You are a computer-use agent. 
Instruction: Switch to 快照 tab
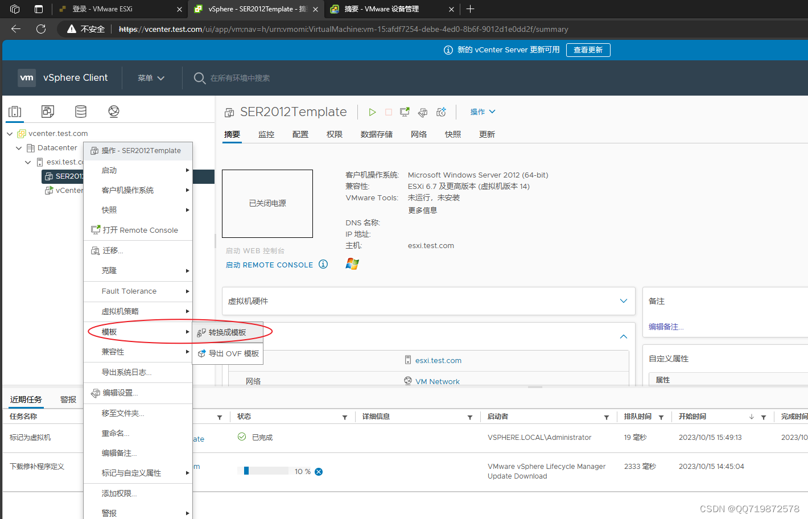pos(453,134)
